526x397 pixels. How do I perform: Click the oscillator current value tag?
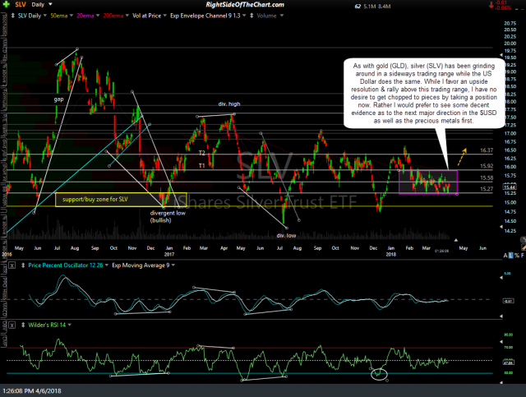pyautogui.click(x=508, y=301)
